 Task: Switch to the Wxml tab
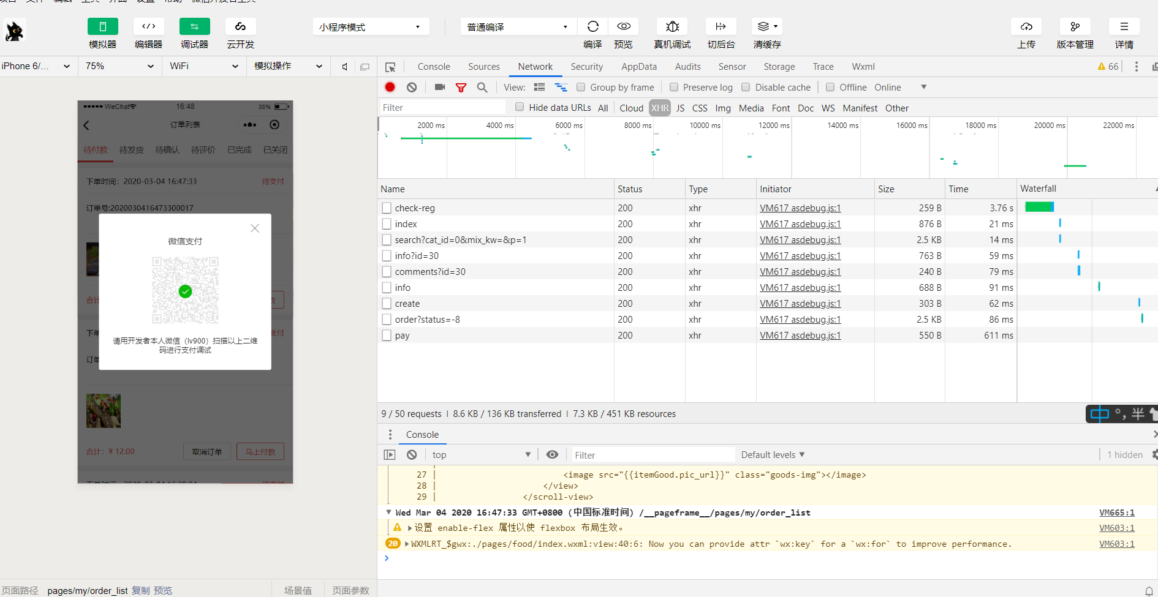coord(863,66)
